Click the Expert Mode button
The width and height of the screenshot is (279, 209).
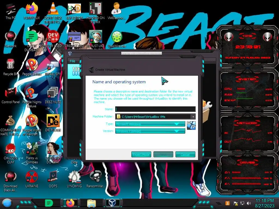141,155
